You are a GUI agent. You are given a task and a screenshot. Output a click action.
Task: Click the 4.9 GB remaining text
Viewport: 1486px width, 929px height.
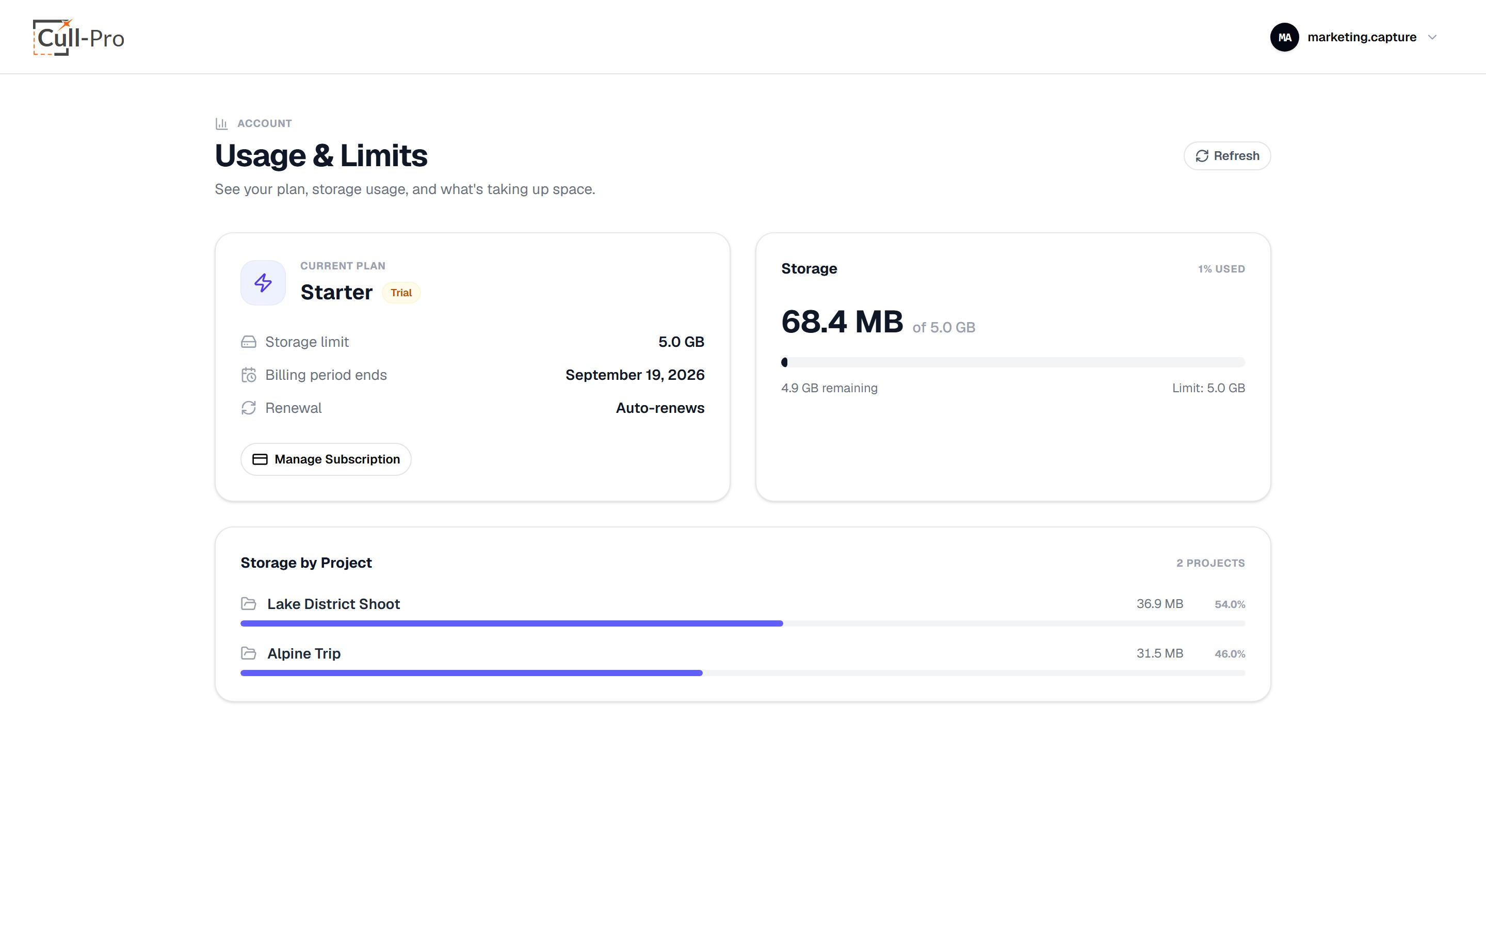tap(829, 388)
